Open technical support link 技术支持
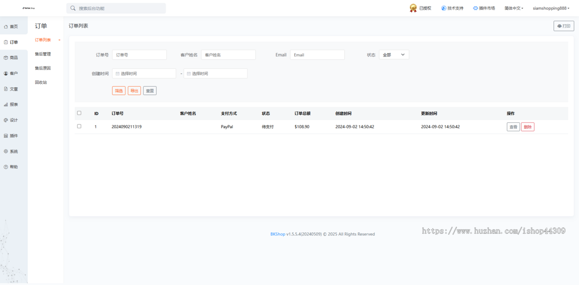Screen dimensions: 579x285 tap(452, 8)
